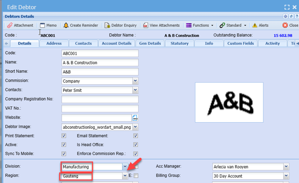Expand the Division dropdown arrow
The height and width of the screenshot is (183, 299).
(125, 167)
